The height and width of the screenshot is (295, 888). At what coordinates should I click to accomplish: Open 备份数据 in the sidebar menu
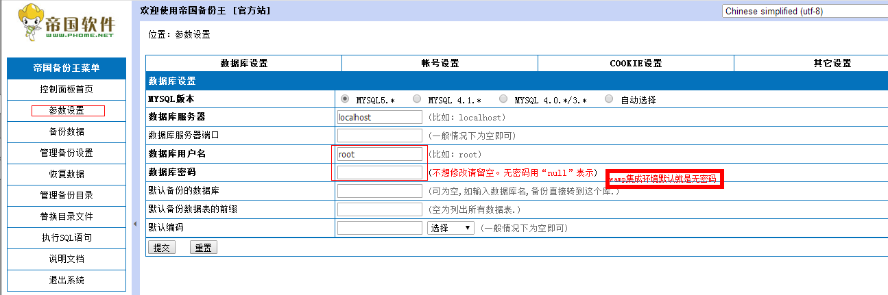pyautogui.click(x=67, y=131)
